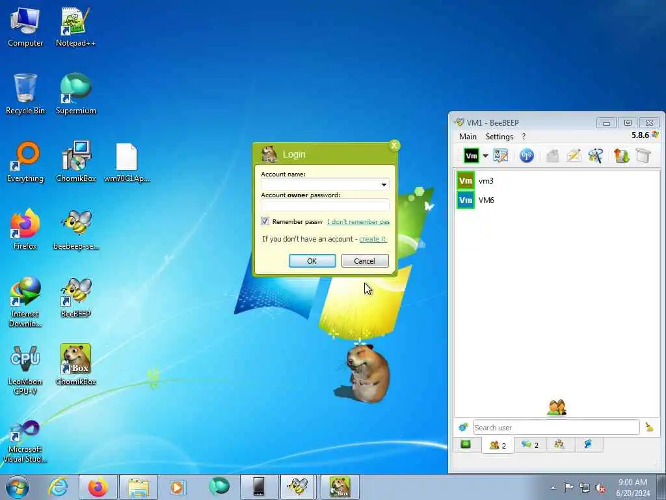Click the broom clear icon beside search field

click(x=650, y=427)
